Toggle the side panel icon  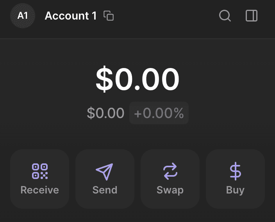click(252, 16)
